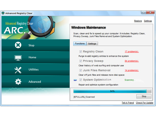Viewport: 156px width, 117px height.
Task: Click the Registry Clean label
Action: [93, 51]
